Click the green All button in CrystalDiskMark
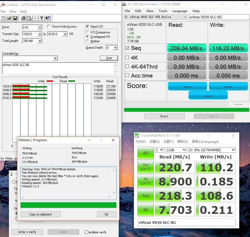 point(146,153)
